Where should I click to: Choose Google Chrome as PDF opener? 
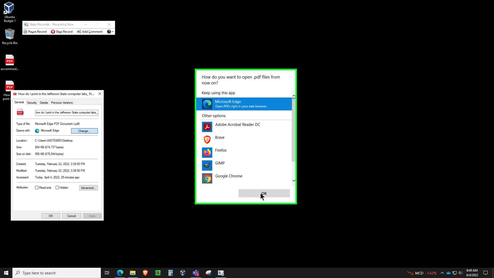pos(244,178)
